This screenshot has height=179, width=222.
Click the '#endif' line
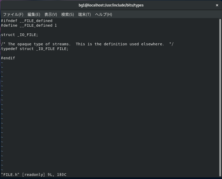pyautogui.click(x=8, y=58)
